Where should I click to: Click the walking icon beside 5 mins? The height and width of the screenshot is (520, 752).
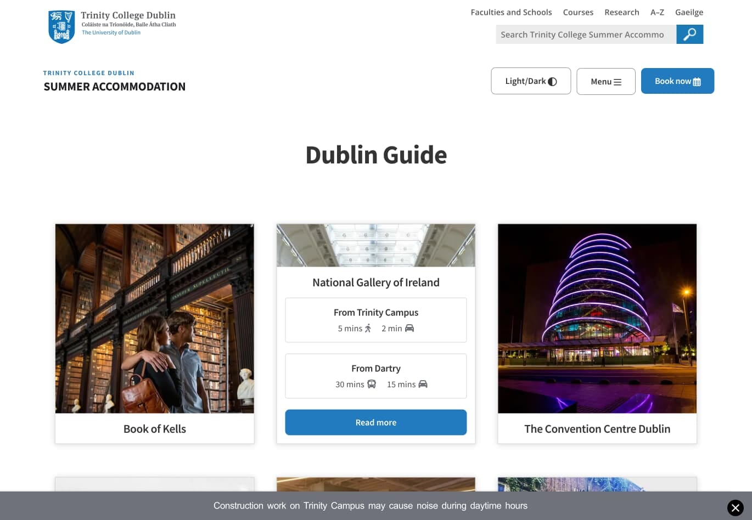click(x=368, y=328)
